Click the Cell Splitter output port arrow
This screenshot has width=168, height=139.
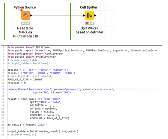click(x=95, y=15)
